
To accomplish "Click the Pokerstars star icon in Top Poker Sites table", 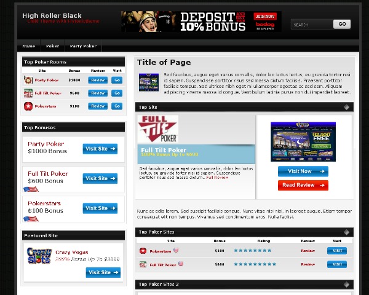I will coord(143,251).
